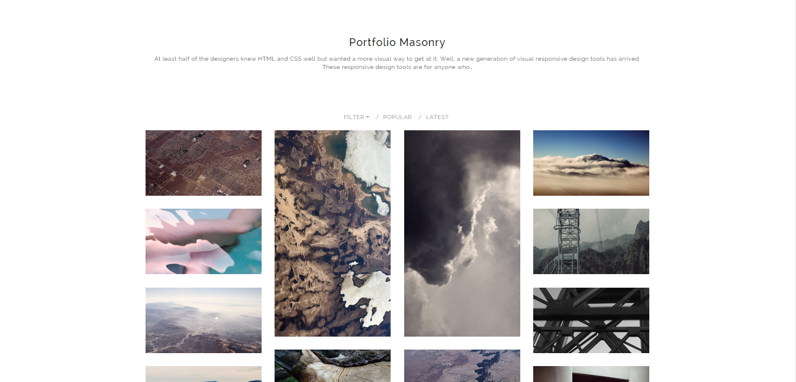Open the pink and teal abstract image
796x382 pixels.
pos(203,241)
